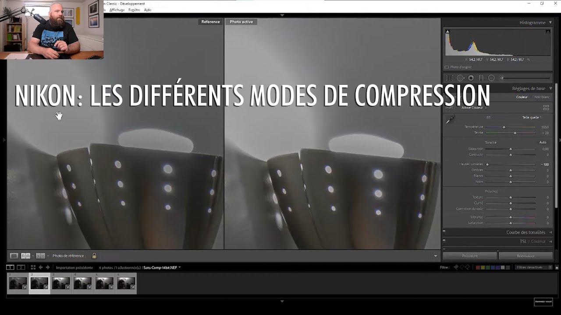
Task: Open the profile browser grid icon
Action: click(x=546, y=107)
